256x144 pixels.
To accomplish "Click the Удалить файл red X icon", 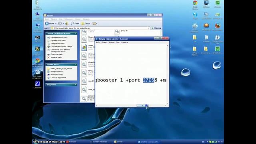I will [x=48, y=57].
